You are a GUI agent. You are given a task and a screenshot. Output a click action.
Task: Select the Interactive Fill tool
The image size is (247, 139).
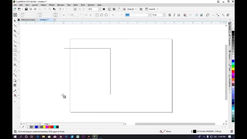(x=15, y=95)
